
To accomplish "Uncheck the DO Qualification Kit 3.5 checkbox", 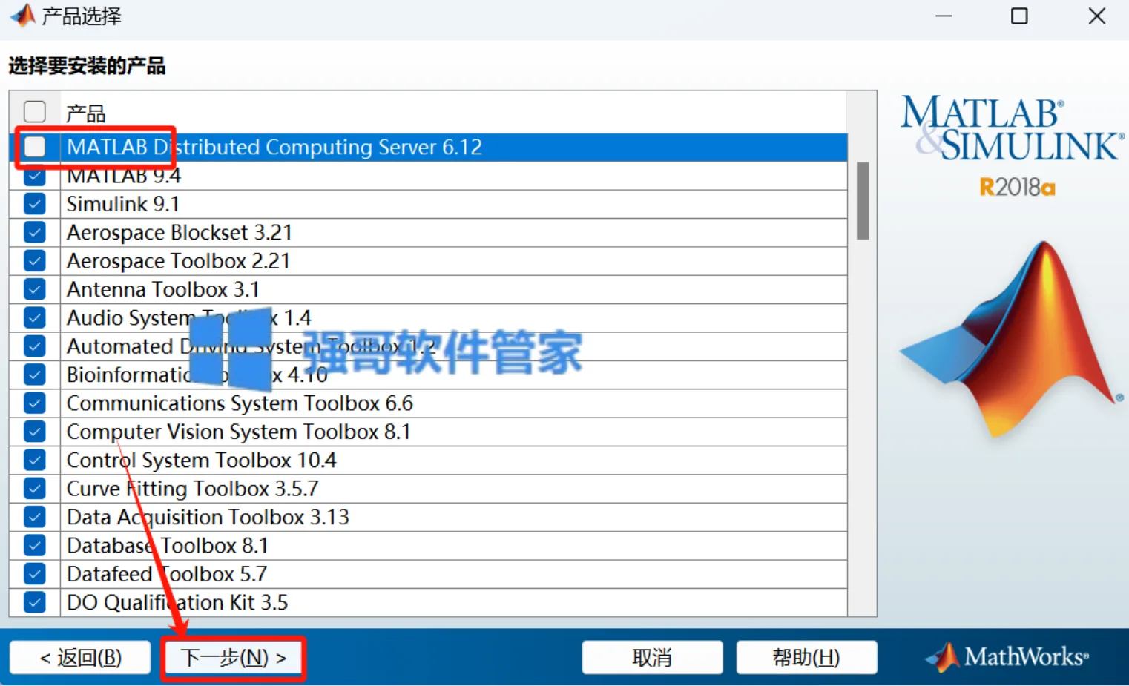I will pos(35,602).
